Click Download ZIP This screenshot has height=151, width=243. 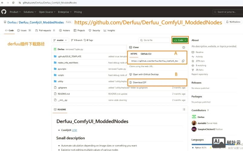coord(140,82)
